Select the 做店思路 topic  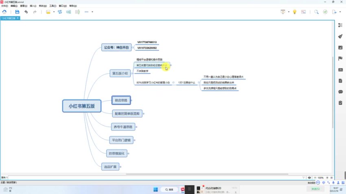[x=121, y=100]
